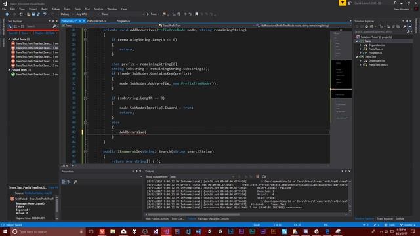Click the Test Explorer search box
Image resolution: width=420 pixels, height=236 pixels.
(x=41, y=26)
